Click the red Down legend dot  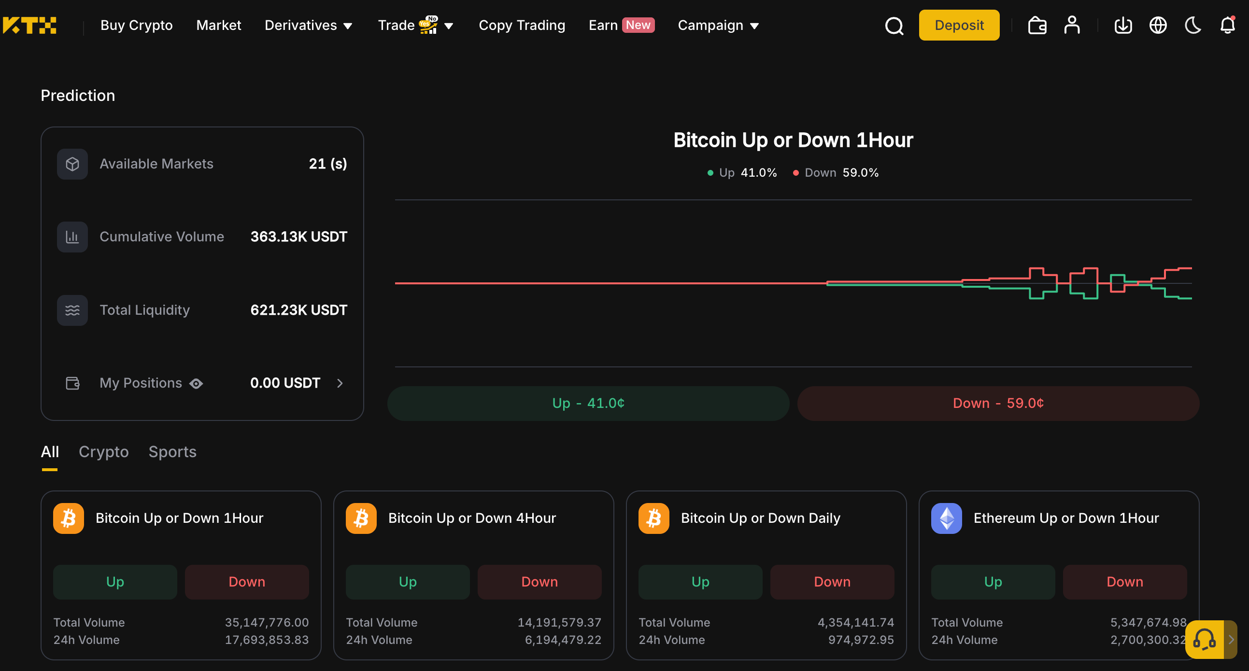(x=795, y=173)
